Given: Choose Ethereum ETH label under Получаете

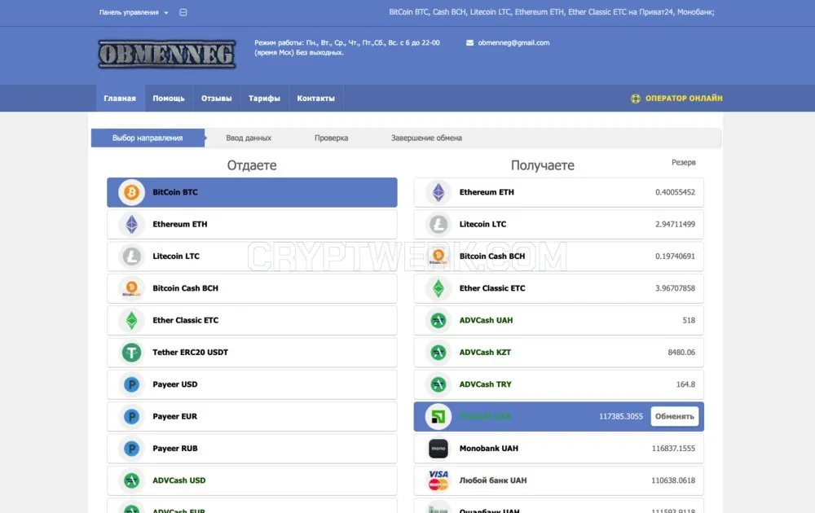Looking at the screenshot, I should tap(487, 192).
